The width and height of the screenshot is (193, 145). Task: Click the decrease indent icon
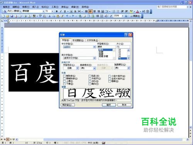click(x=122, y=12)
